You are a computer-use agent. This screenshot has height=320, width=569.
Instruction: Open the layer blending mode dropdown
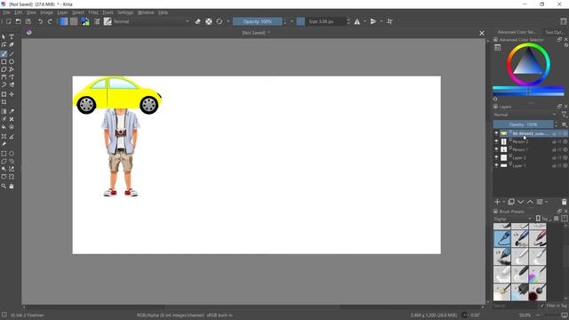coord(525,115)
